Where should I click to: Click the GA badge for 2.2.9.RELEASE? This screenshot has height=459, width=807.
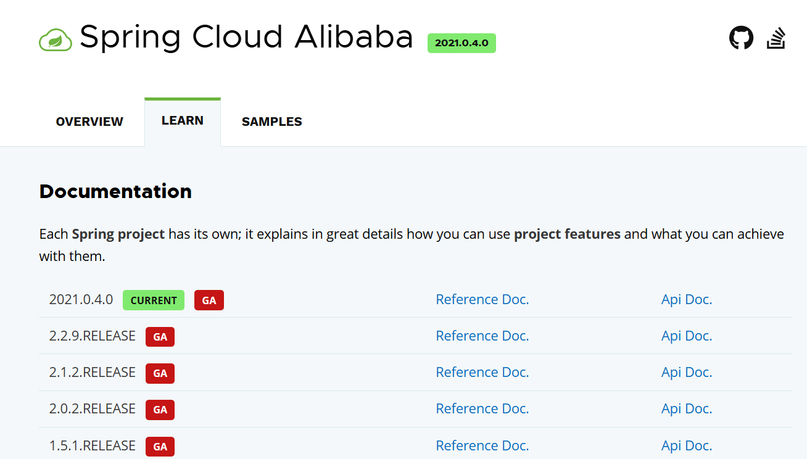160,337
